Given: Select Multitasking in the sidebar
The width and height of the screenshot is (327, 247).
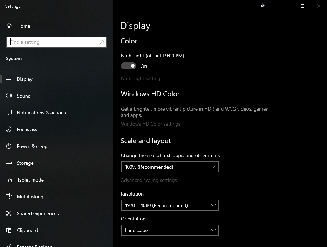Looking at the screenshot, I should pos(30,197).
